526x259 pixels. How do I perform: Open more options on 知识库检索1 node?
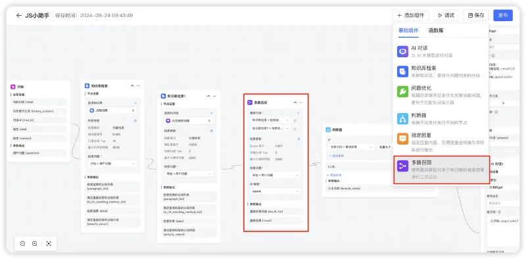(215, 96)
